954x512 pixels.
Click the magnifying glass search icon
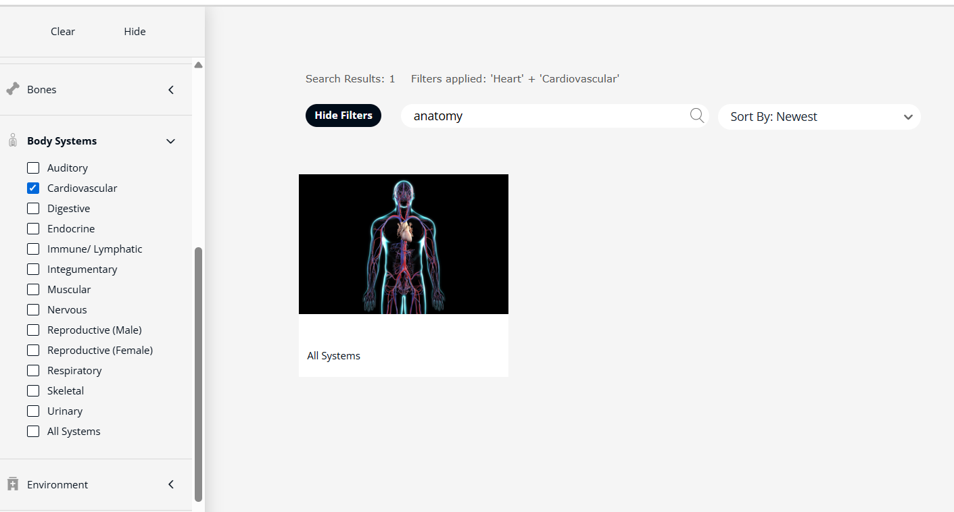pyautogui.click(x=696, y=116)
